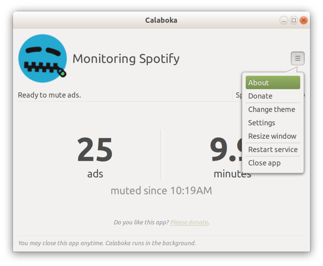This screenshot has height=266, width=323.
Task: Choose Donate in the menu
Action: click(x=273, y=96)
